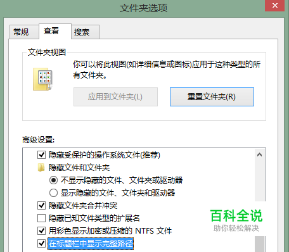Screen dimensions: 289x252
Task: Click the 隐藏已知文件类型的扩展名 label
Action: pos(94,218)
